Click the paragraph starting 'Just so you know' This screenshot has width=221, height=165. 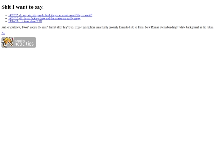point(108,27)
